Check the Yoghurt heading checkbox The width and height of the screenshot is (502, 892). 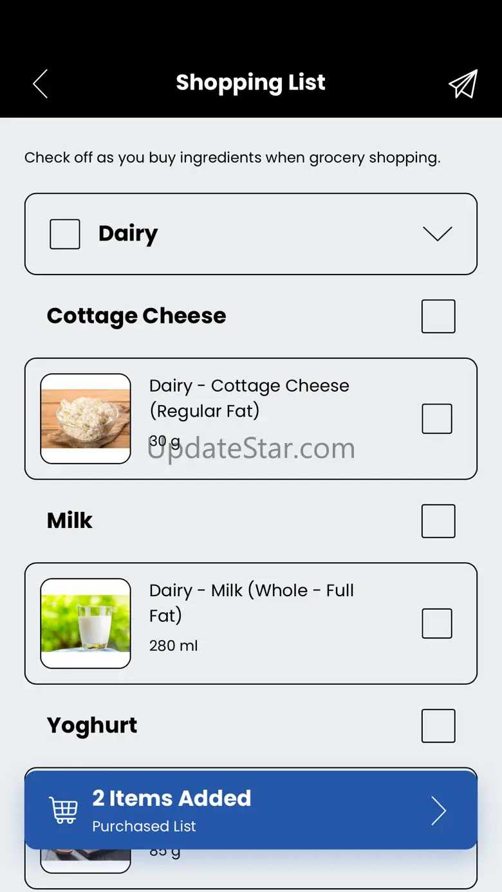coord(438,725)
